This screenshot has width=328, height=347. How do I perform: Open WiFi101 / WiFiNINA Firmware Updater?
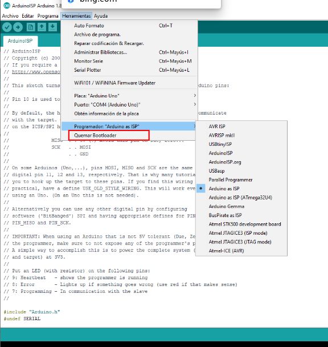click(129, 83)
